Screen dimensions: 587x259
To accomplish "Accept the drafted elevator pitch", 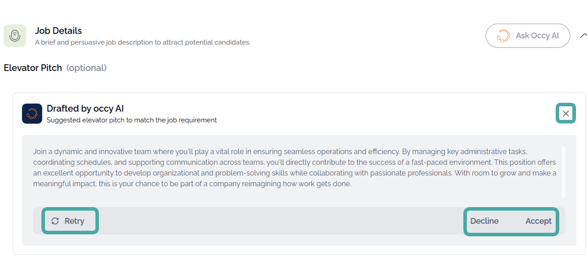I will click(x=538, y=221).
